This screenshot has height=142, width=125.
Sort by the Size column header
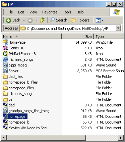click(x=78, y=37)
